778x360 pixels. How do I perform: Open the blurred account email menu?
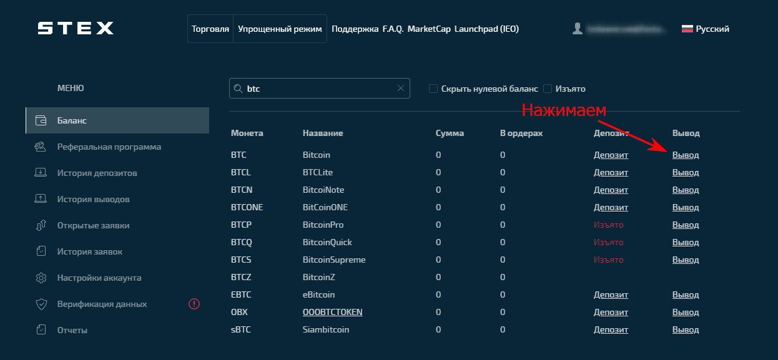pyautogui.click(x=626, y=29)
